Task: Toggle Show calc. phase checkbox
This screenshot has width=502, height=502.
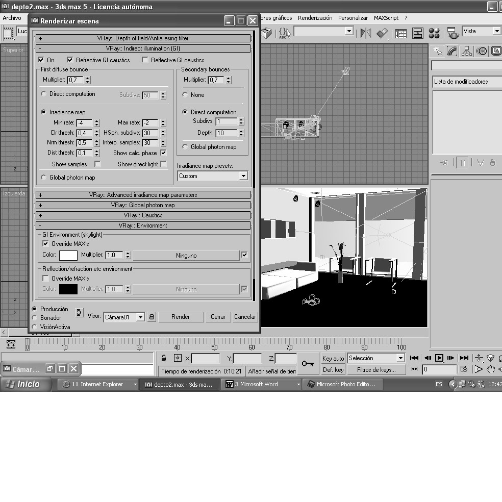Action: (163, 153)
